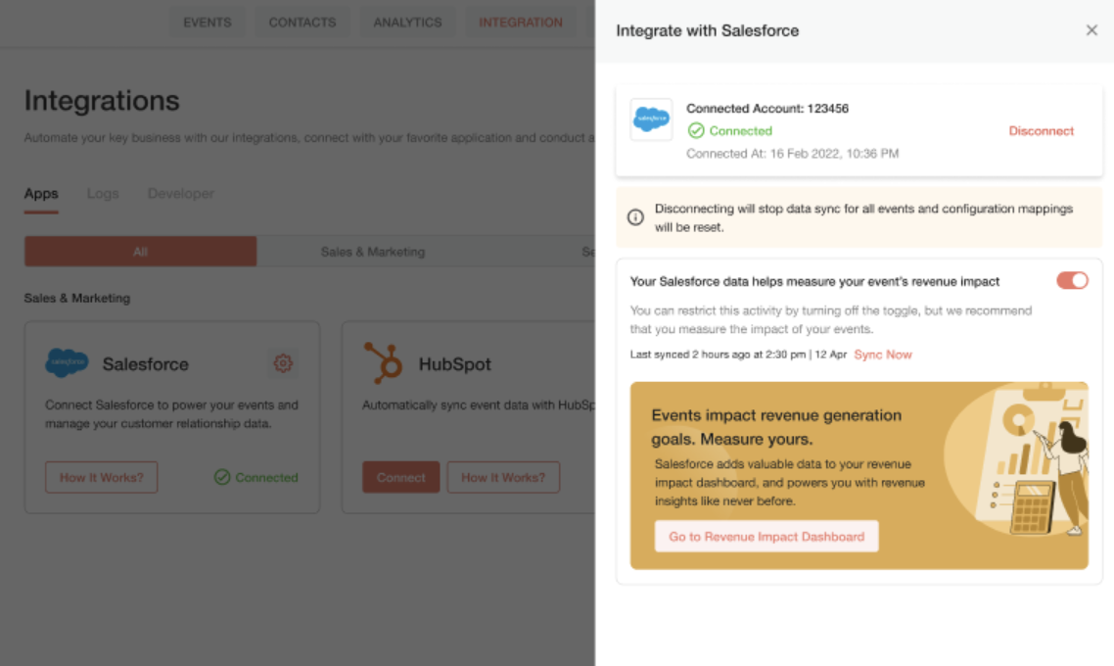The image size is (1114, 666).
Task: Click the Connected check icon on the Salesforce card
Action: pyautogui.click(x=222, y=477)
